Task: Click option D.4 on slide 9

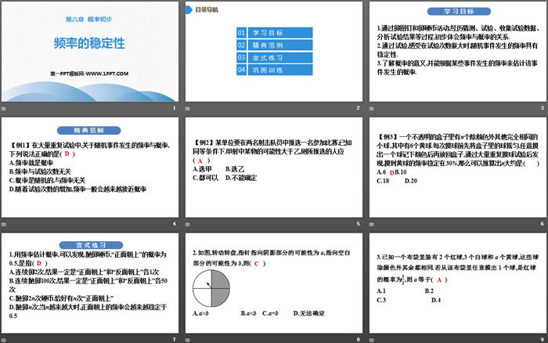Action: click(x=436, y=300)
